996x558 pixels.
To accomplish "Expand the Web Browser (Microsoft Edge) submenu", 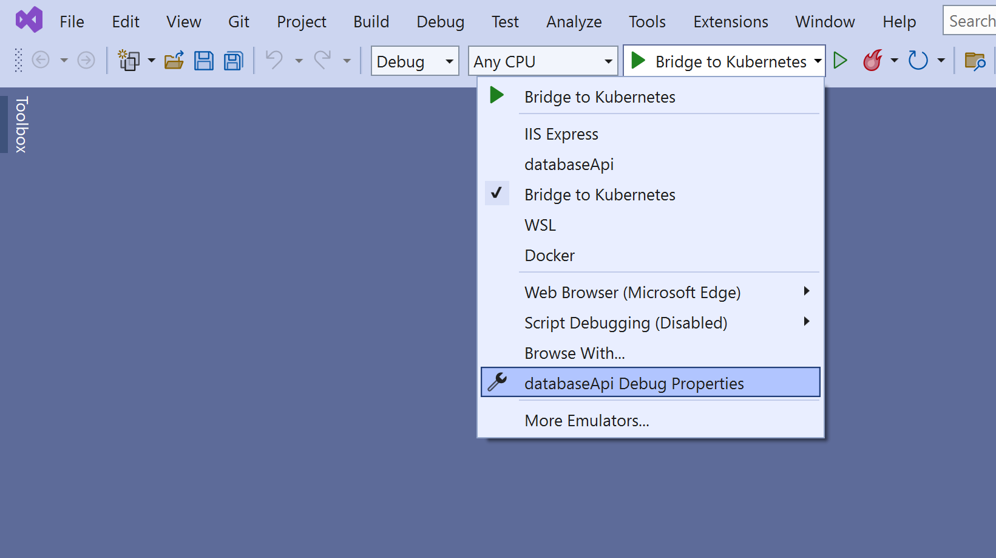I will point(806,291).
